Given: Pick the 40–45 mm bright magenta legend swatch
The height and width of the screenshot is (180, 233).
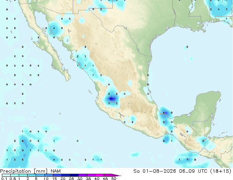Looking at the screenshot, I should point(100,175).
